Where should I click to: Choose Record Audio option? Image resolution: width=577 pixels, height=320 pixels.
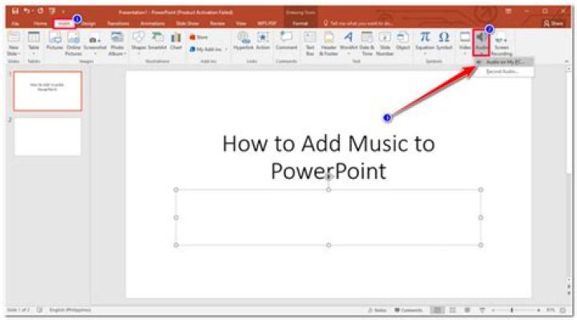tap(503, 71)
